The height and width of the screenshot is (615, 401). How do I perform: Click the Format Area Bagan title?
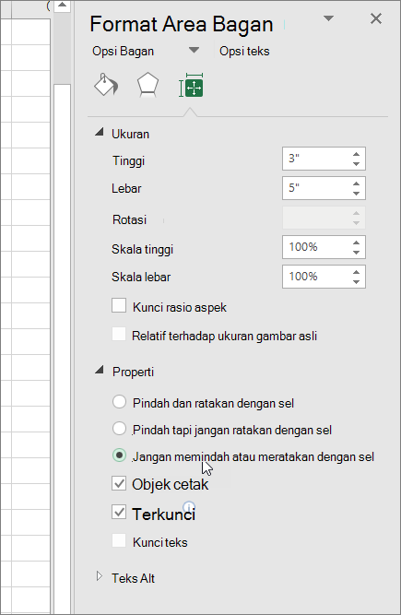(182, 24)
